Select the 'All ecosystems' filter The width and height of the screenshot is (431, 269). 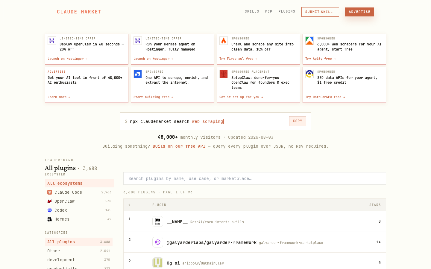[x=79, y=183]
